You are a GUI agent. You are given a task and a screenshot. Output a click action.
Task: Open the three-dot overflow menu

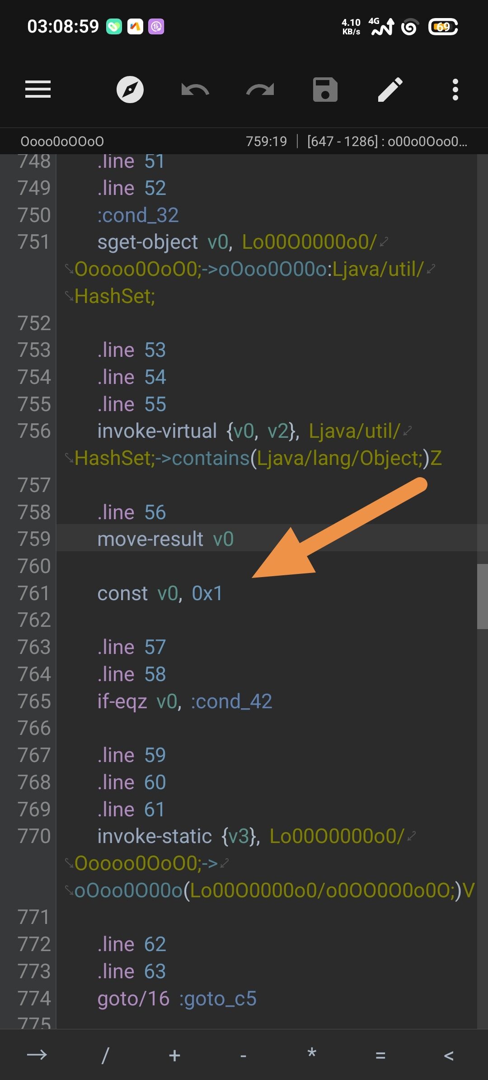click(455, 90)
